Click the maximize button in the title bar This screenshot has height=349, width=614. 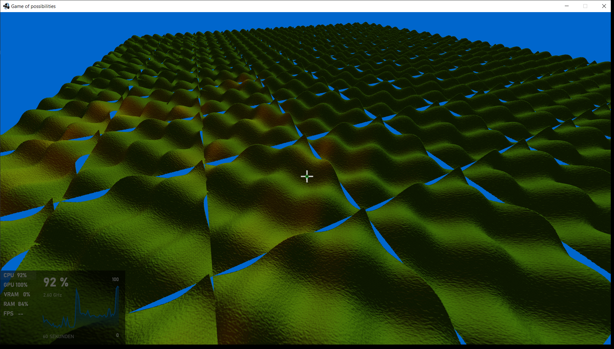[x=585, y=6]
